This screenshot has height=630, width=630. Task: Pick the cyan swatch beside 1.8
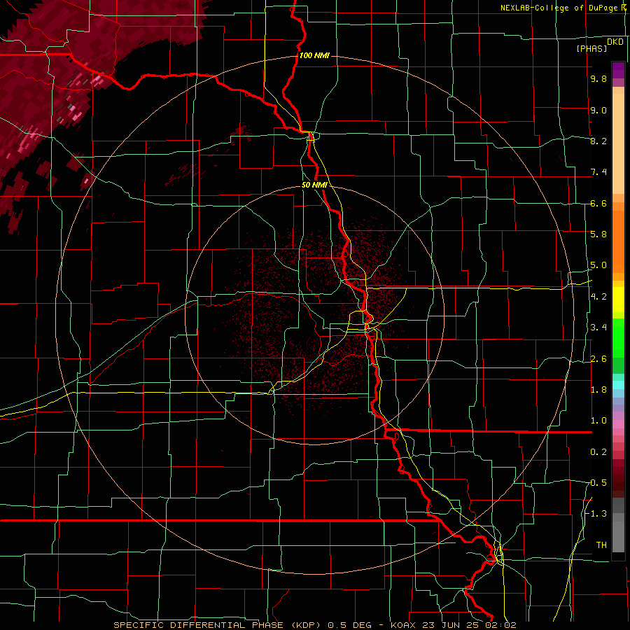[618, 385]
